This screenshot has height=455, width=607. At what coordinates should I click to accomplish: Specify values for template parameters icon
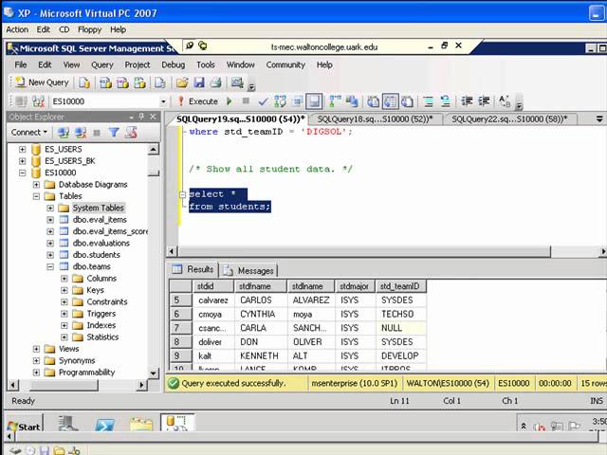point(505,101)
